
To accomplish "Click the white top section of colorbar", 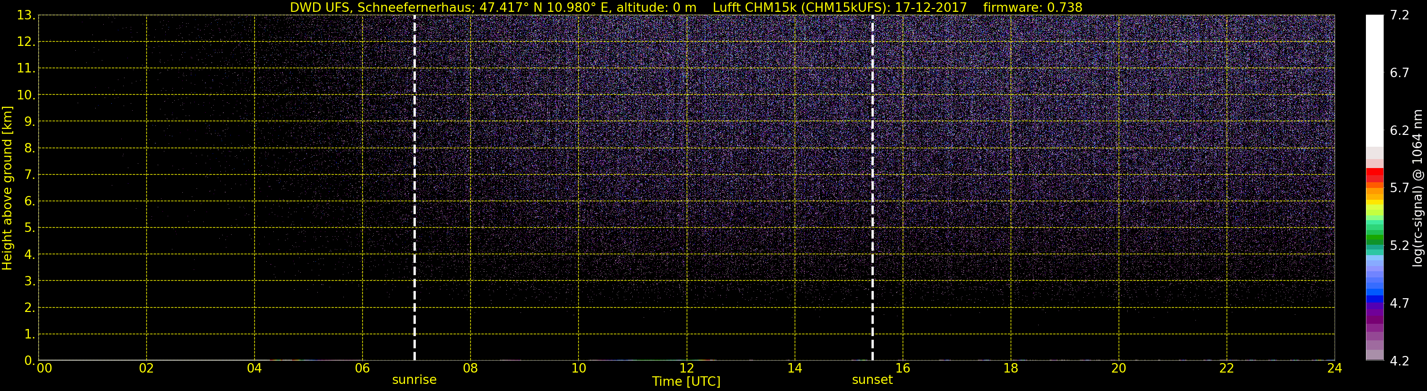I will click(1374, 80).
